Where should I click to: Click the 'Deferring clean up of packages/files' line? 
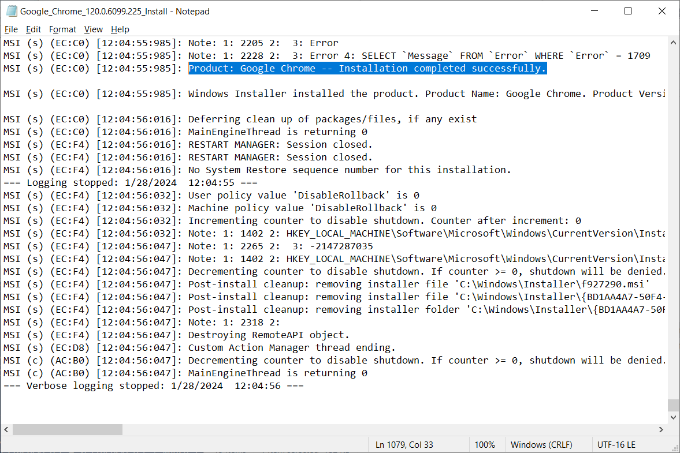tap(240, 119)
